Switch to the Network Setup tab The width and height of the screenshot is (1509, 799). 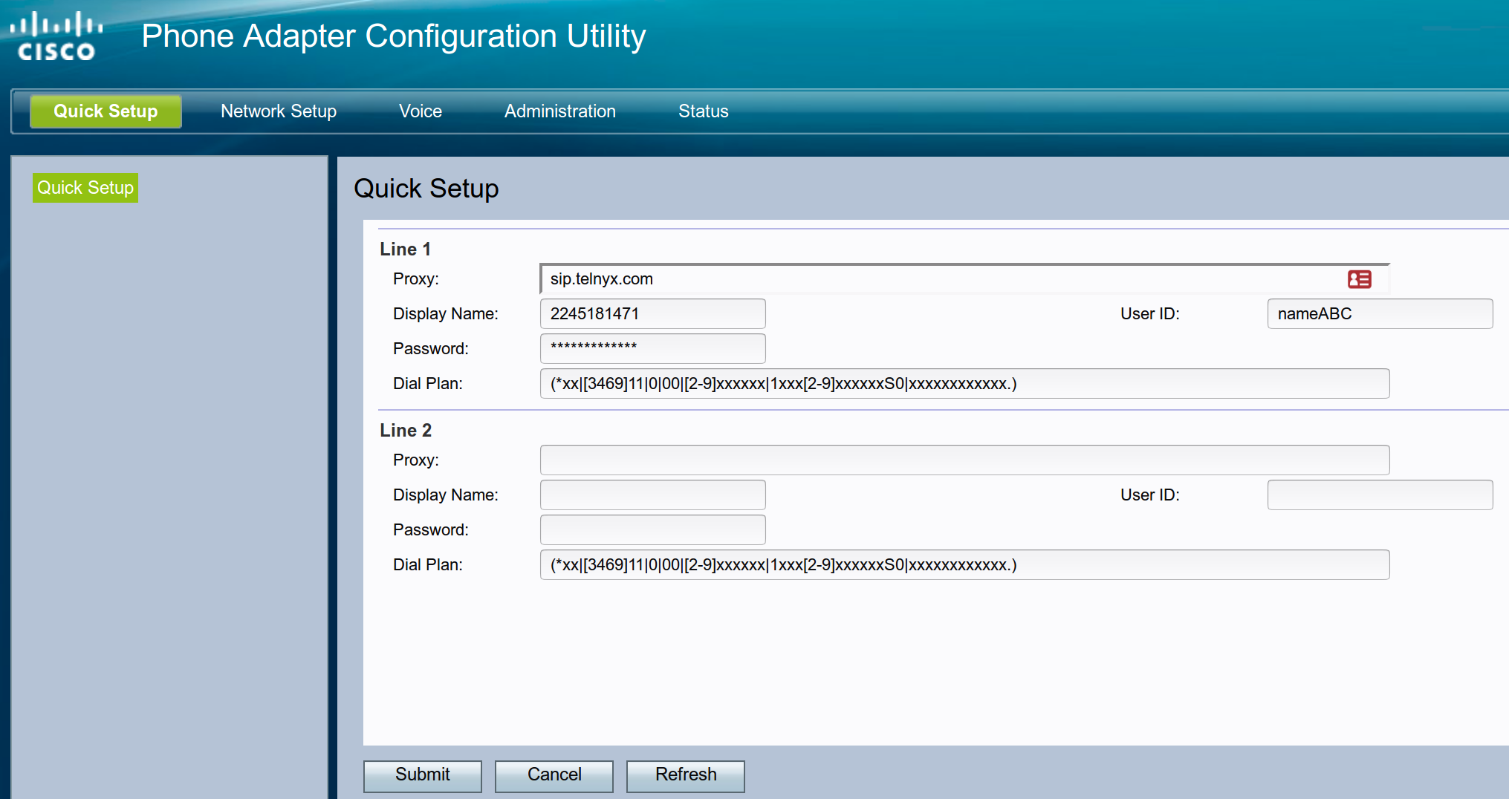click(279, 111)
